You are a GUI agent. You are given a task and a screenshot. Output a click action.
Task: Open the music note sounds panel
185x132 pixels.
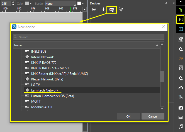pos(181,127)
